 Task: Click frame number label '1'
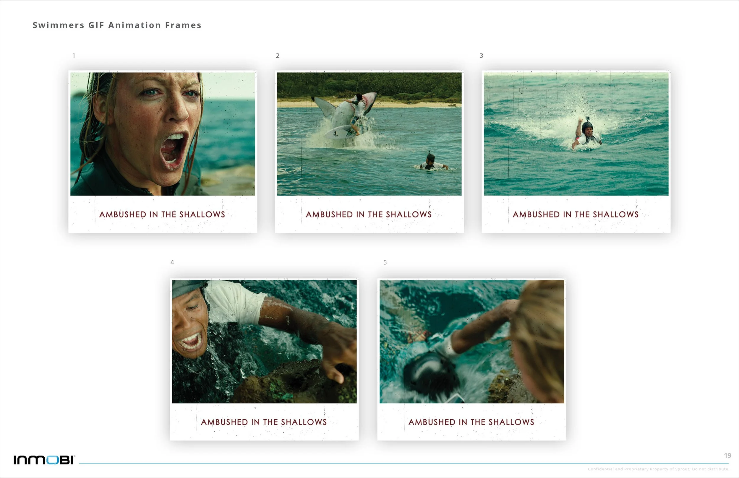coord(74,56)
